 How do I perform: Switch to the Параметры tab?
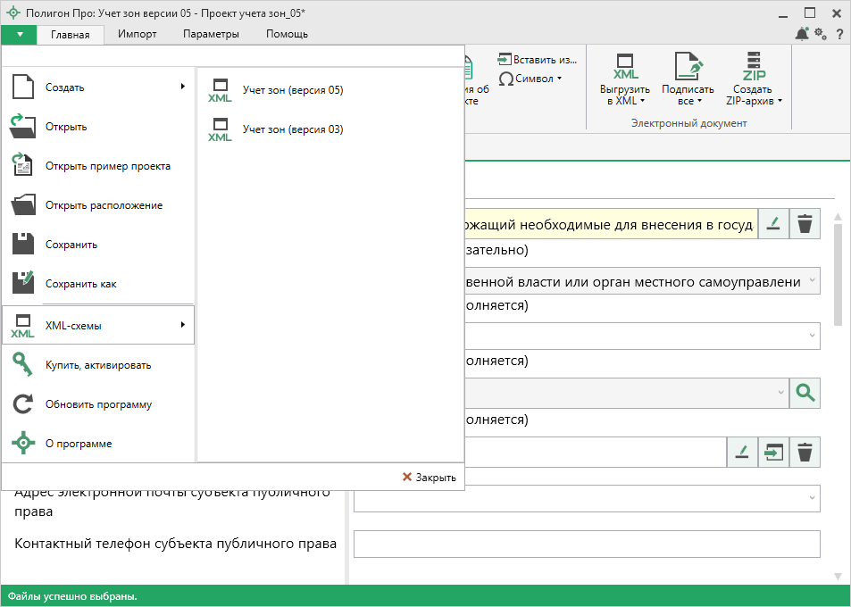pos(211,34)
